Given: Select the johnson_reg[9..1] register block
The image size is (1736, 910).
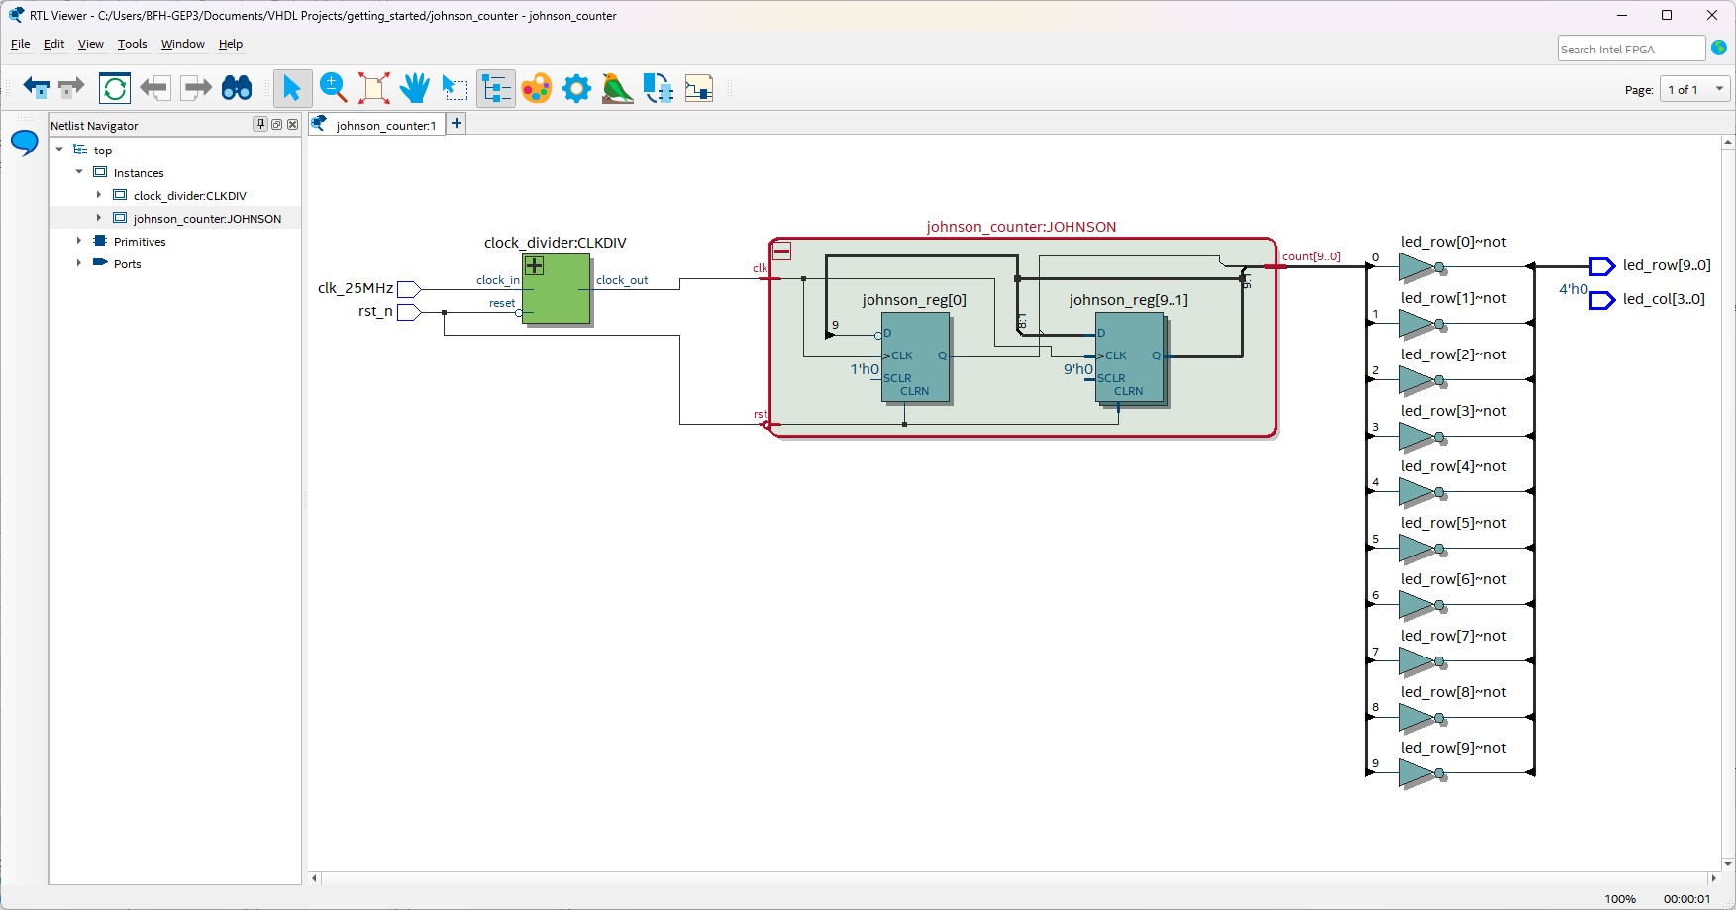Looking at the screenshot, I should [x=1130, y=358].
